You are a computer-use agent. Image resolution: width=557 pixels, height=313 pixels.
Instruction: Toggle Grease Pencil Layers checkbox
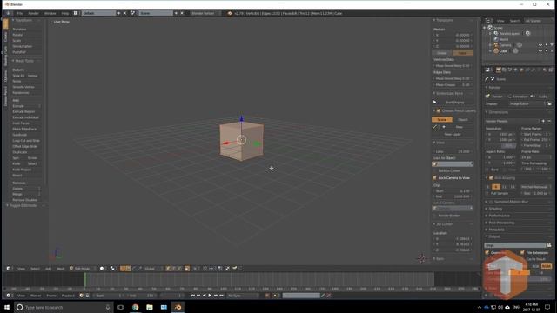(x=439, y=110)
